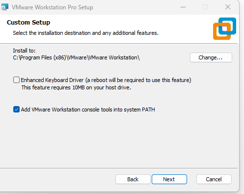
Task: Cancel the VMware installation
Action: (214, 179)
